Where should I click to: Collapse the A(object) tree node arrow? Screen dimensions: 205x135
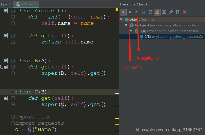tap(126, 25)
